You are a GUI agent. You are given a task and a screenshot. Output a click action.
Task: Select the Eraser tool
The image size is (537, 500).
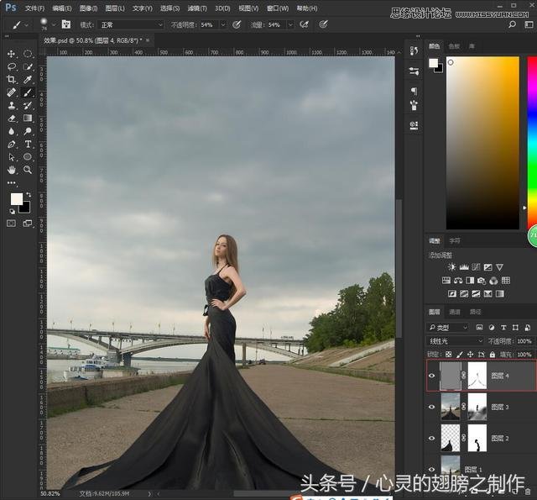(x=12, y=118)
